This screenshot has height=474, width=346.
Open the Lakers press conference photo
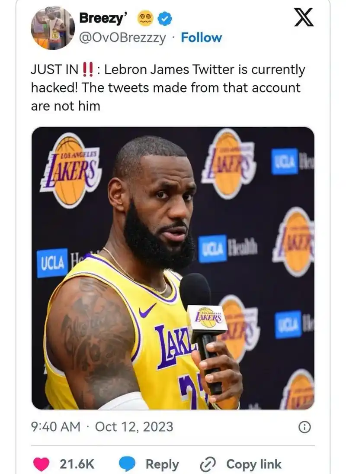(173, 268)
